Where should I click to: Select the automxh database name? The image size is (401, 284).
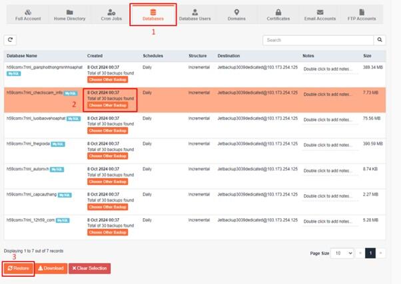(27, 169)
